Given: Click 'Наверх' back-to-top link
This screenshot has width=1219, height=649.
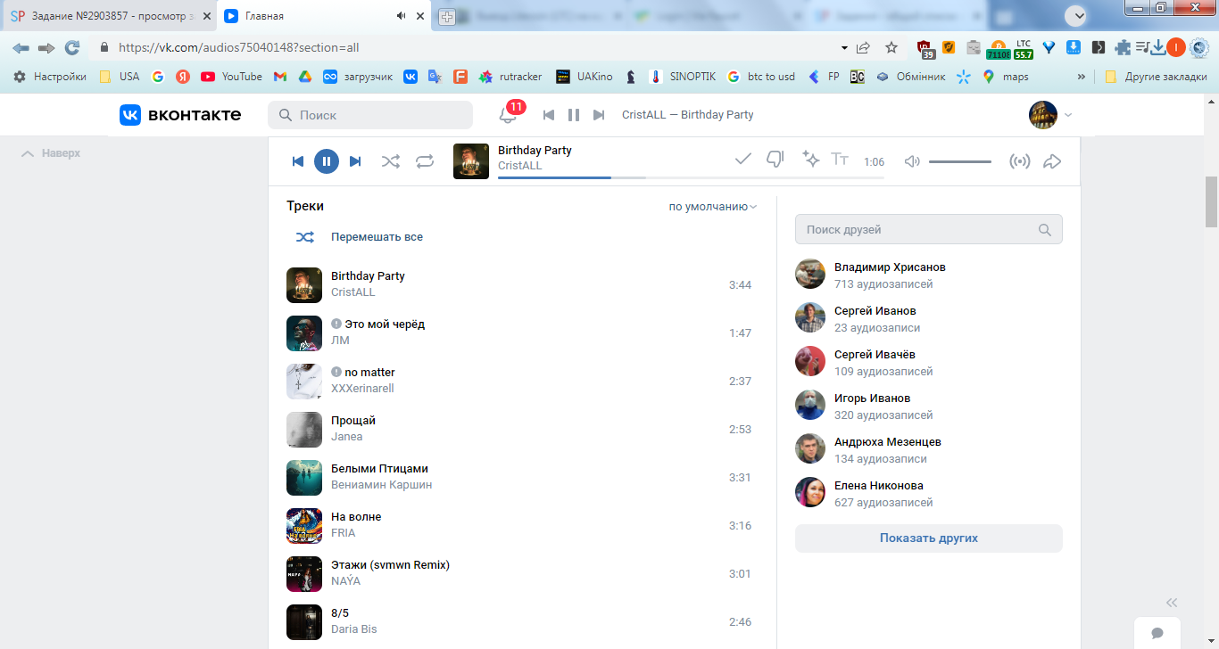Looking at the screenshot, I should pyautogui.click(x=51, y=153).
